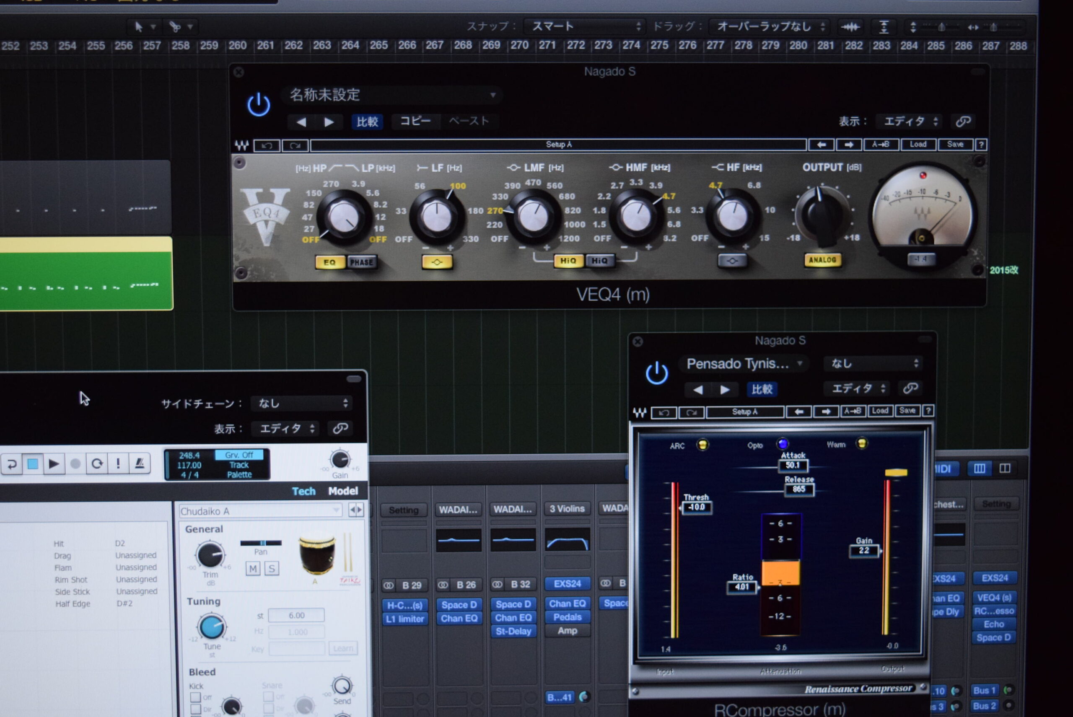
Task: Click redo icon in VEQ4 Waves toolbar
Action: click(295, 145)
